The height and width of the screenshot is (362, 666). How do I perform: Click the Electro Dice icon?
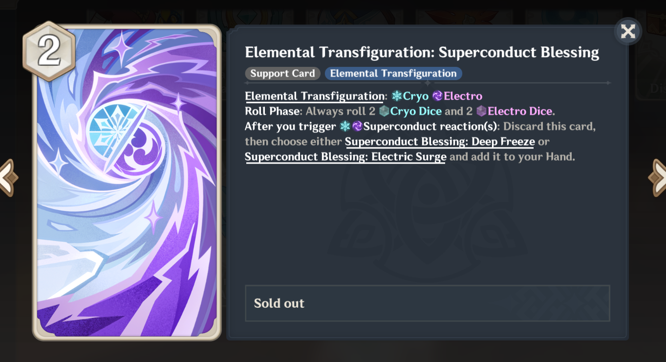pyautogui.click(x=481, y=111)
